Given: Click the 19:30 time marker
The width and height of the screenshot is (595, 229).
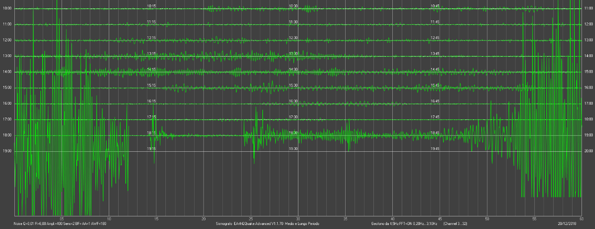Looking at the screenshot, I should [293, 149].
